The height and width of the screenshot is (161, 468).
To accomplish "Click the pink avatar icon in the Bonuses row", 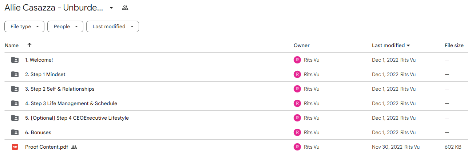I will click(297, 132).
